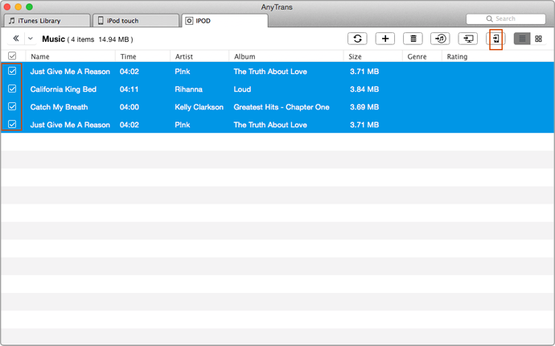Click the 04:11 time cell

click(129, 89)
